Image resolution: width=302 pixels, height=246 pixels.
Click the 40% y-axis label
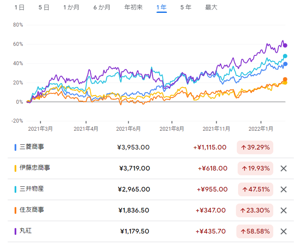(x=18, y=63)
